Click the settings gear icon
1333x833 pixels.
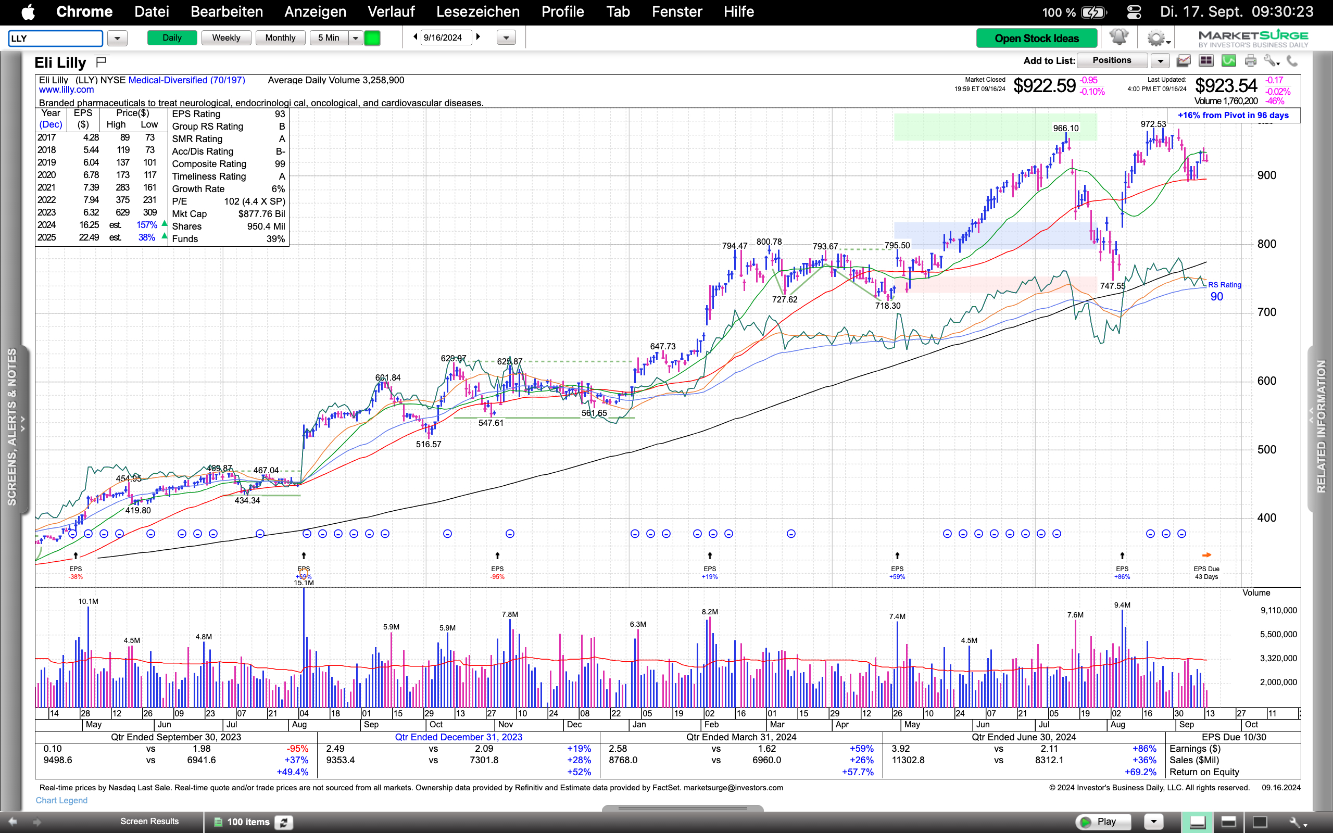[x=1155, y=38]
